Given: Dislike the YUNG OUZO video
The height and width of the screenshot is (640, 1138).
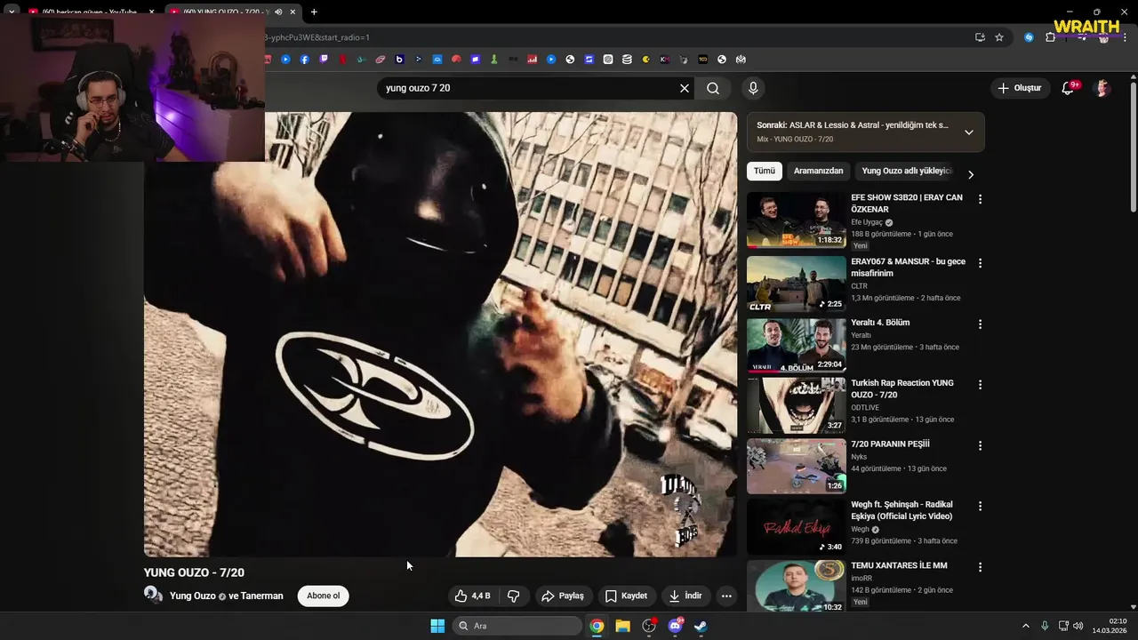Looking at the screenshot, I should 513,596.
